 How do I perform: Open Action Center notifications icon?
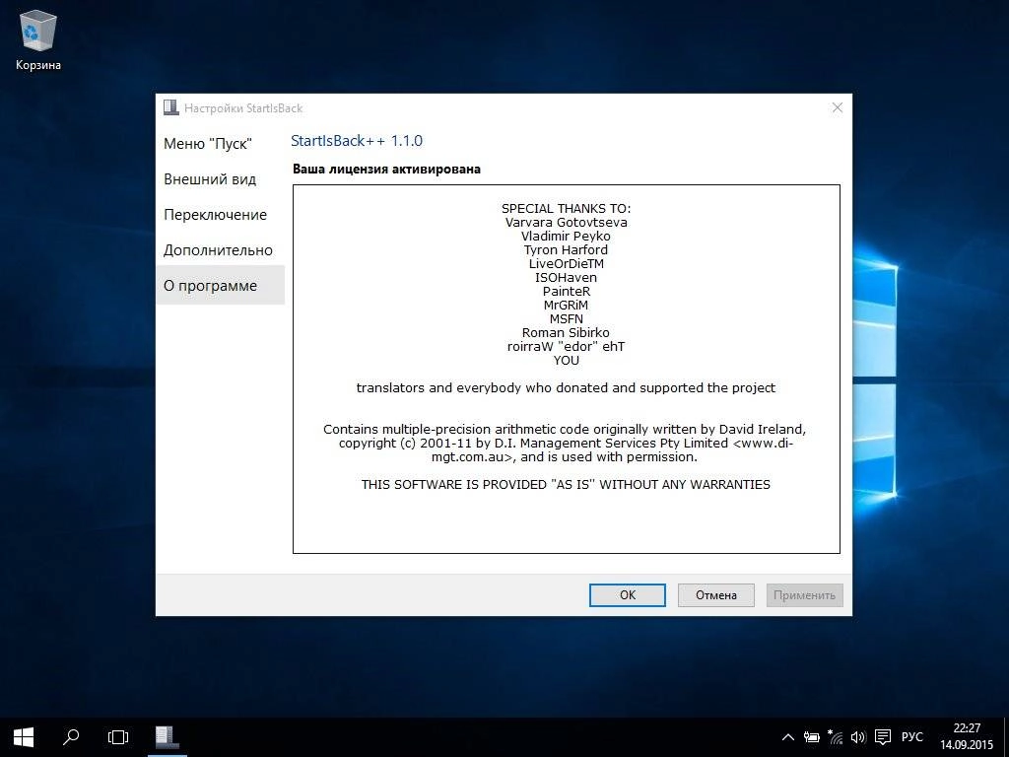tap(883, 737)
